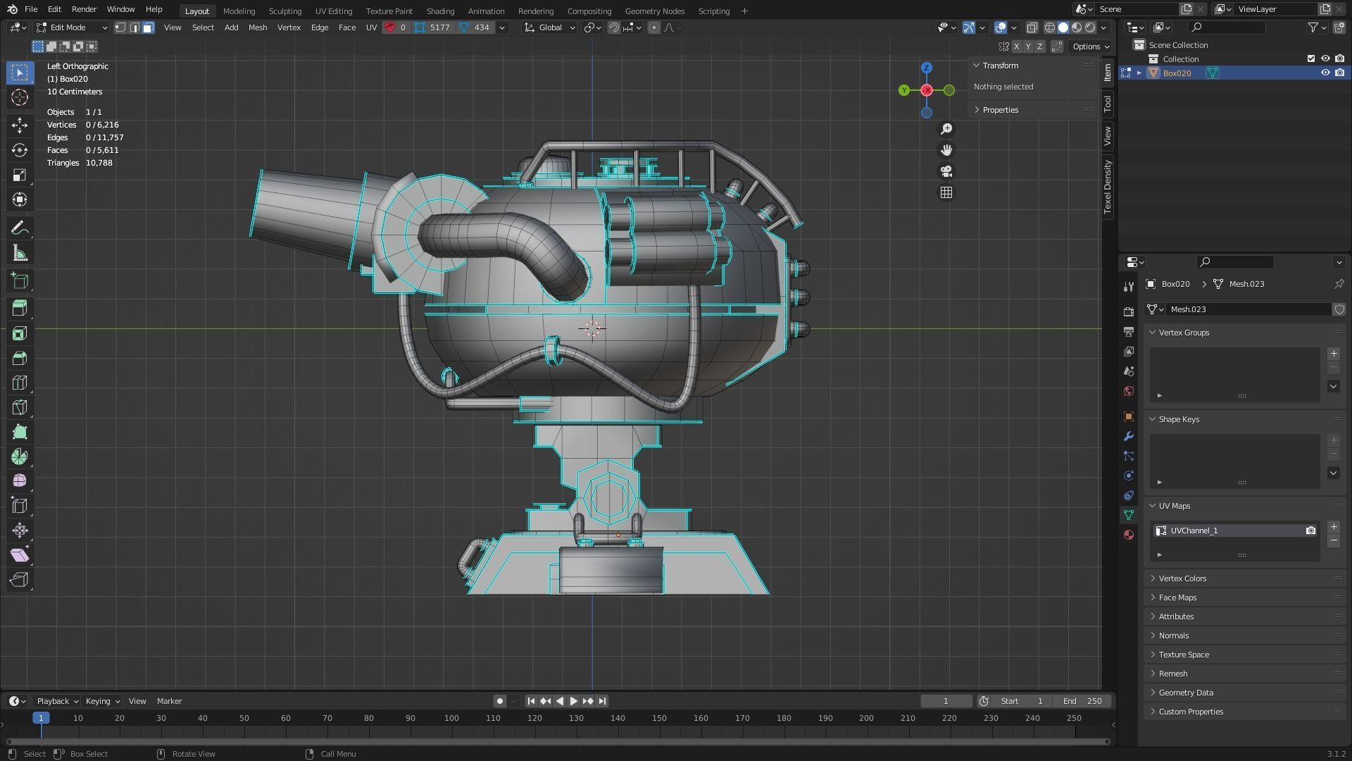Image resolution: width=1352 pixels, height=761 pixels.
Task: Add a new UV map
Action: [x=1334, y=527]
